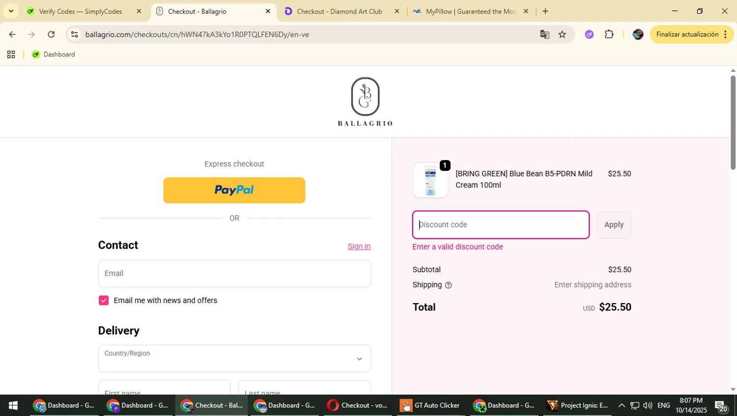The image size is (737, 416).
Task: Open the purple extension icon in toolbar
Action: point(589,34)
